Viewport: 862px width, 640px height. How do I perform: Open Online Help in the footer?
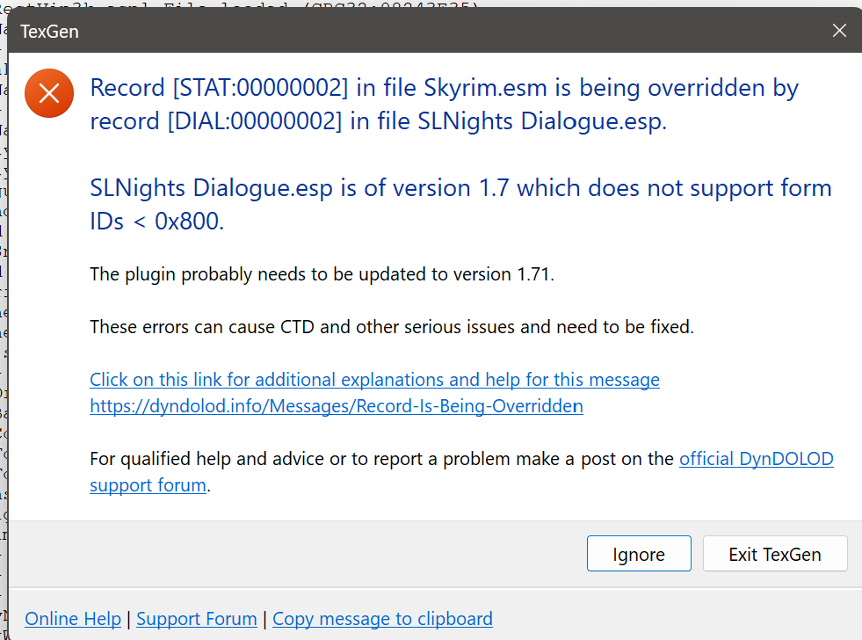tap(73, 619)
